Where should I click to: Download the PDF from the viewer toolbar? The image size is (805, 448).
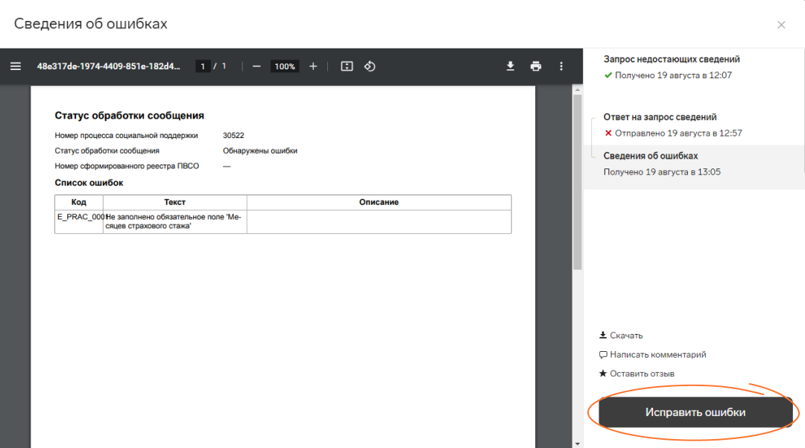coord(511,66)
